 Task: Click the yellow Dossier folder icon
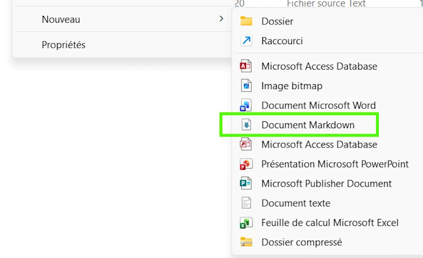(246, 21)
